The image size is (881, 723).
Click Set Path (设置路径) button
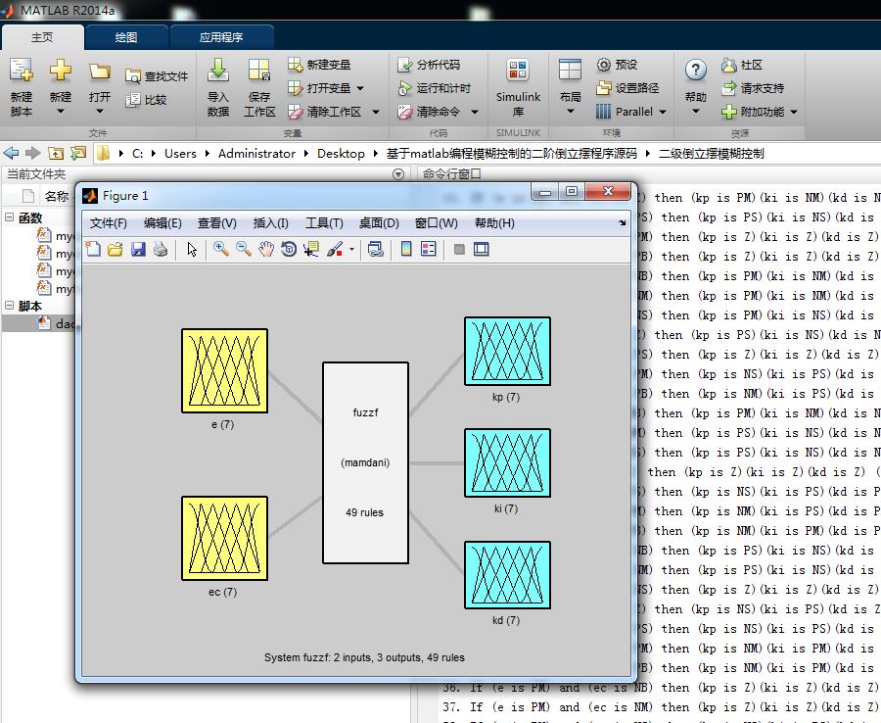627,88
